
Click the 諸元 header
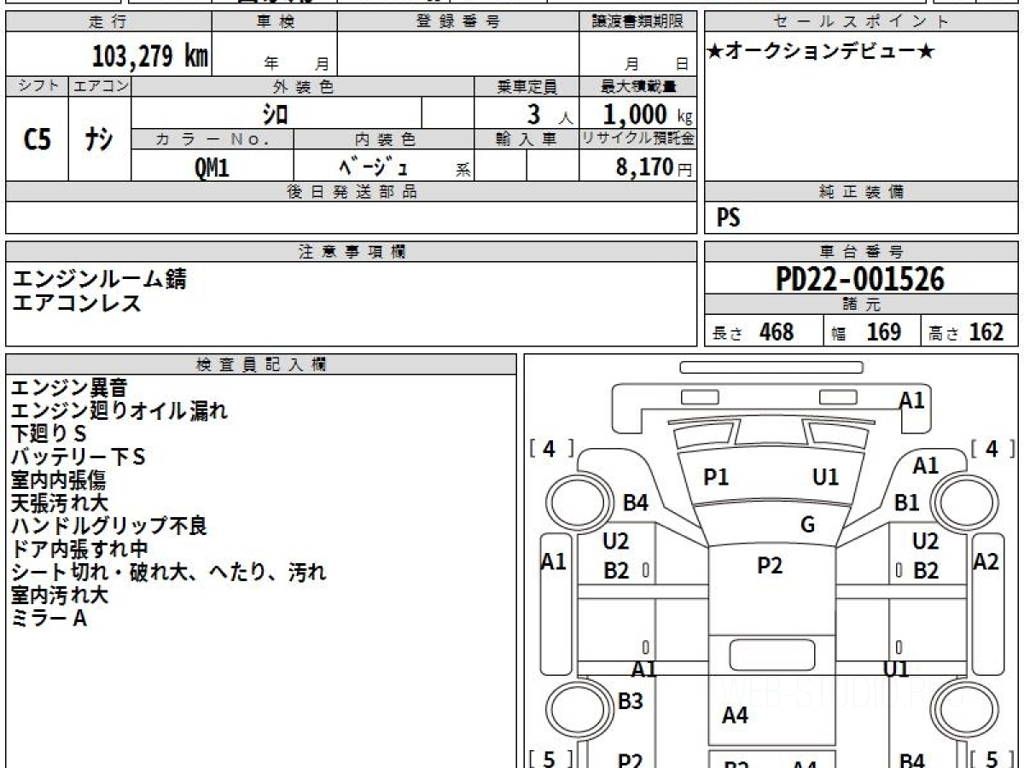click(x=862, y=305)
